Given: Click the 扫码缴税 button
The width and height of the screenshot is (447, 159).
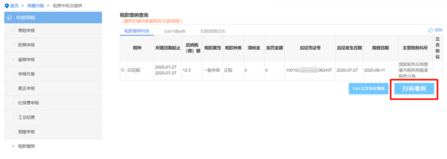Looking at the screenshot, I should tap(414, 89).
